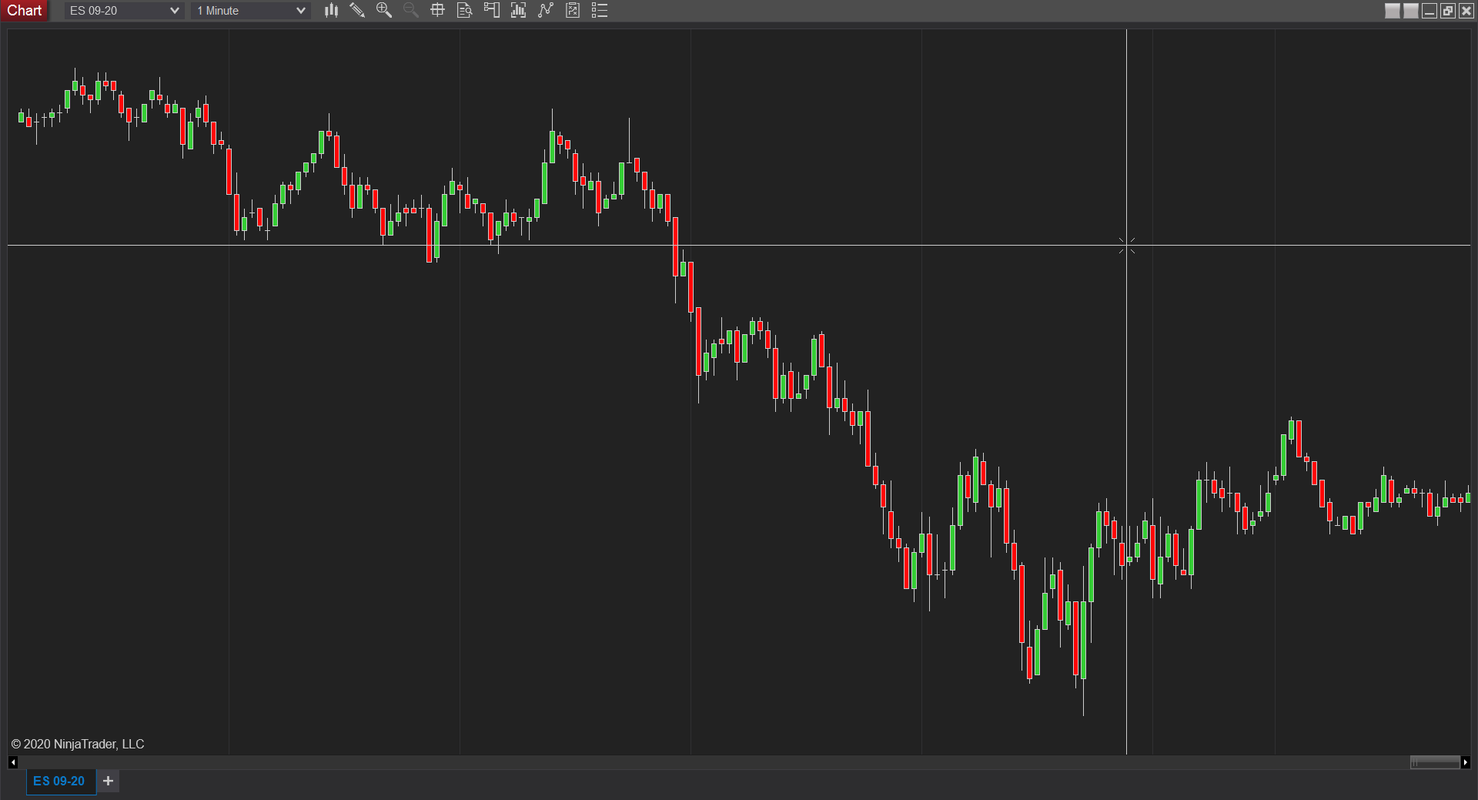Open the ES 09-20 instrument selector dropdown

click(124, 11)
